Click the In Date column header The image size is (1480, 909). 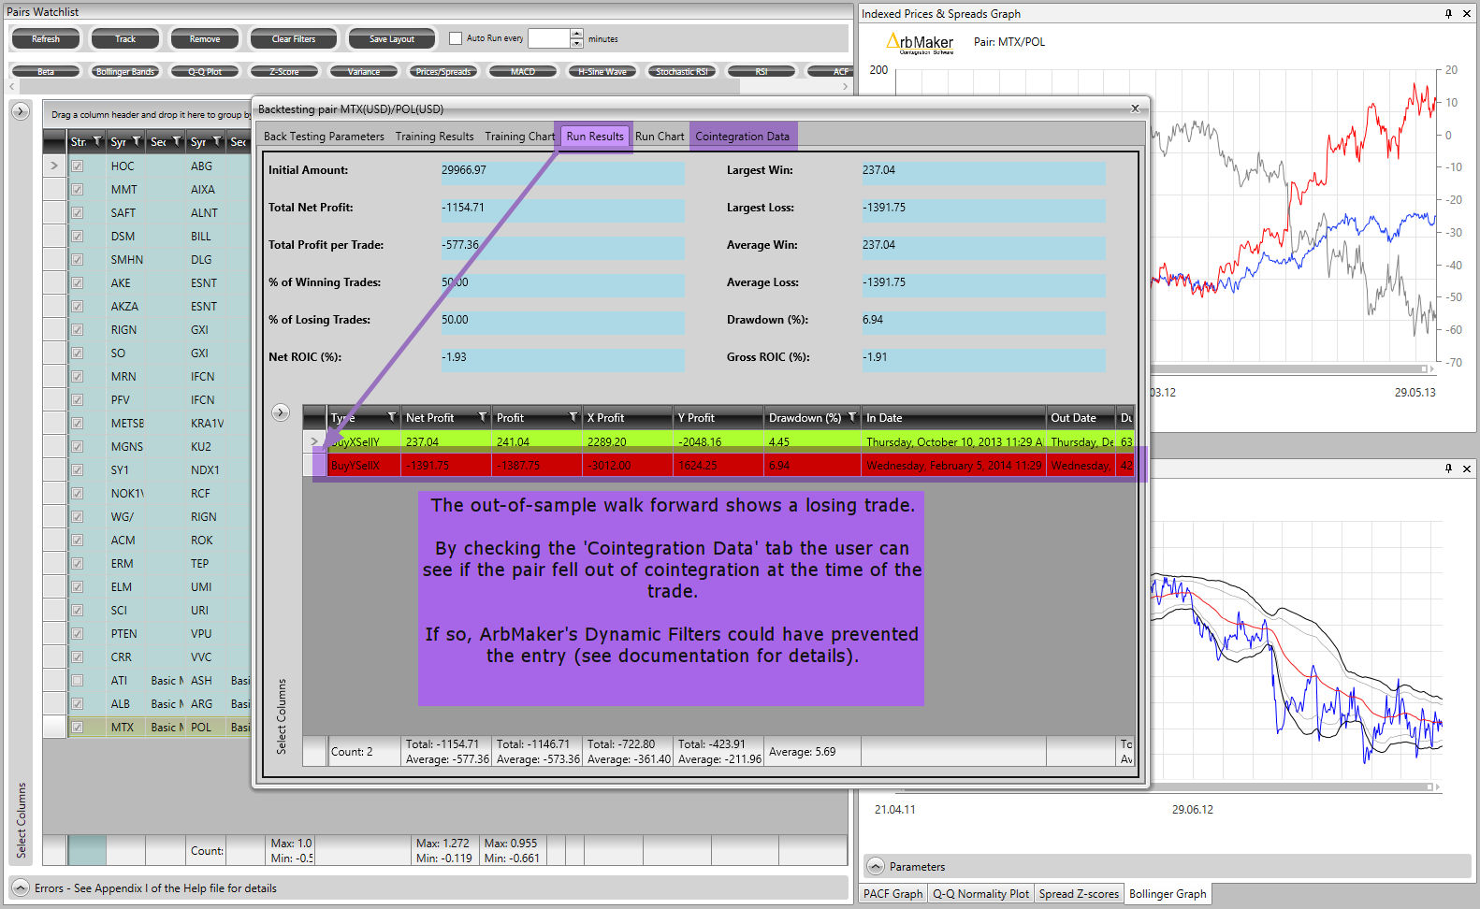953,418
